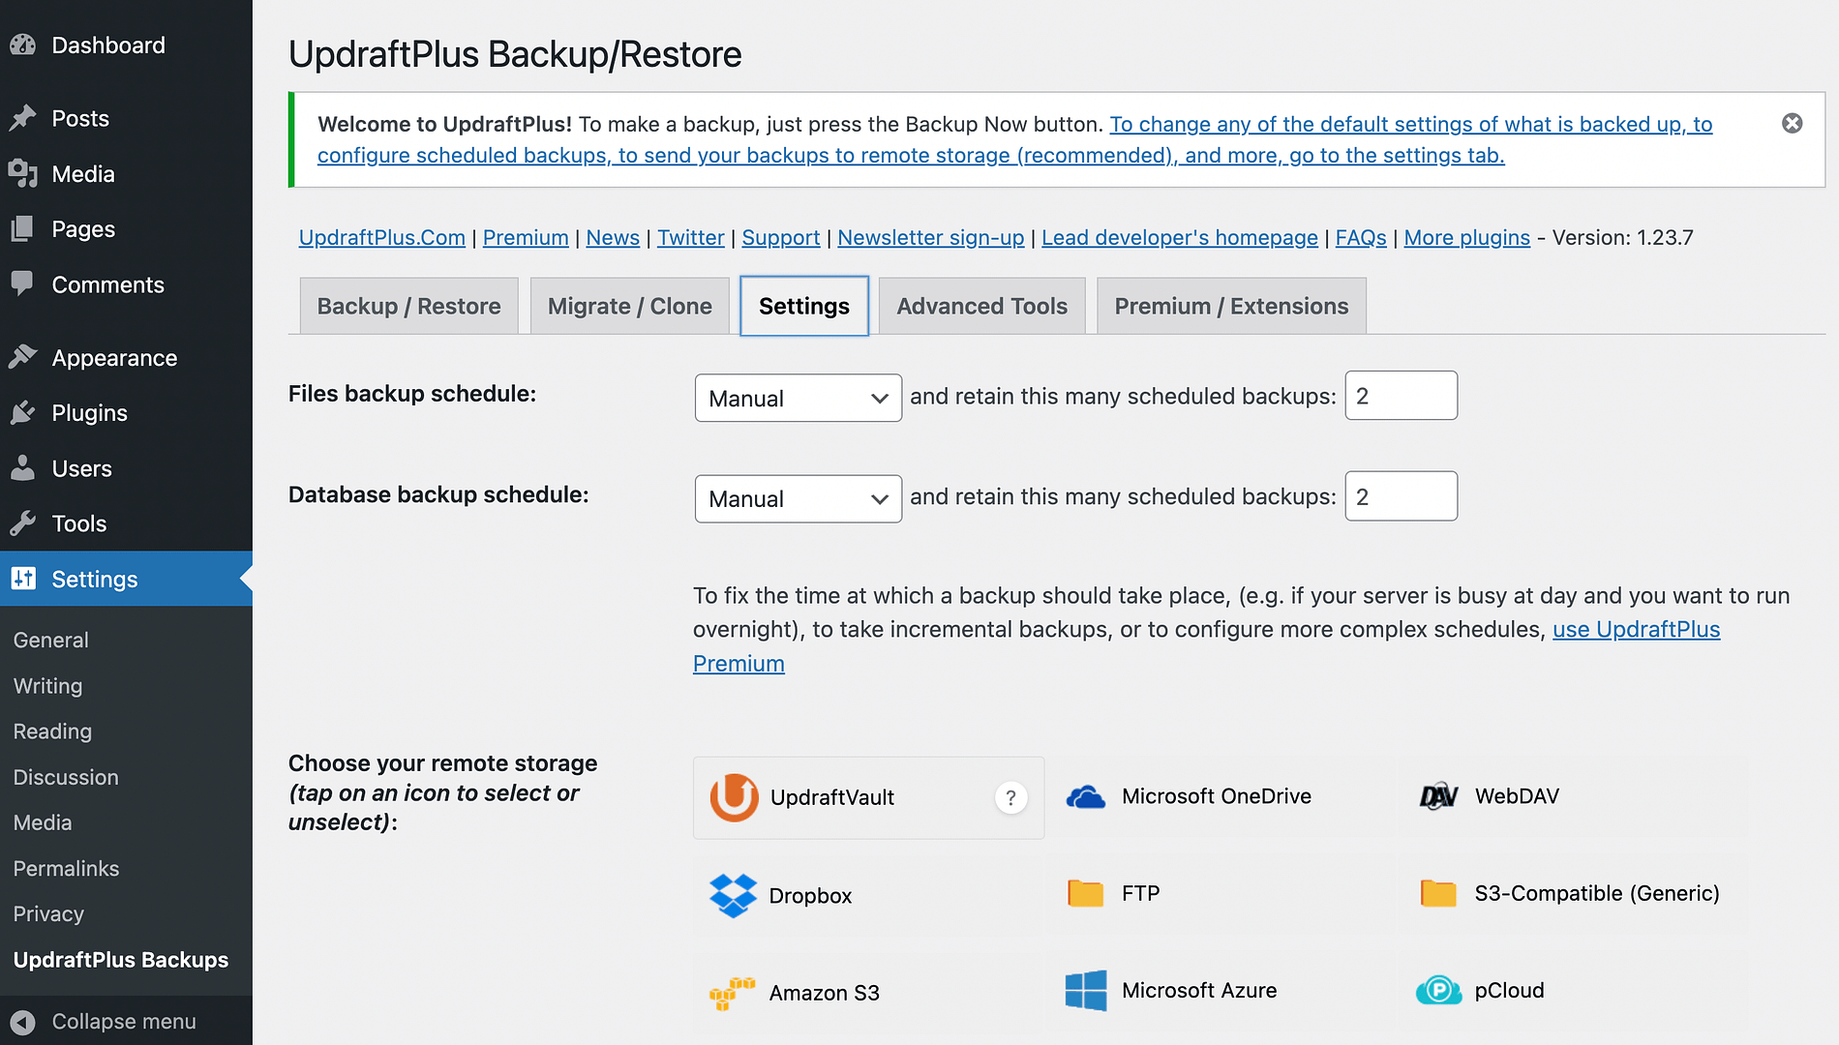Click the Dashboard gauge icon
1839x1045 pixels.
[x=23, y=45]
